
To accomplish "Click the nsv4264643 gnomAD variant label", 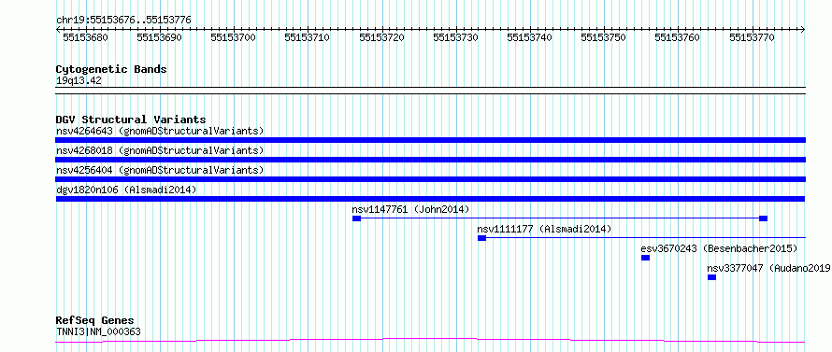I will pos(160,131).
